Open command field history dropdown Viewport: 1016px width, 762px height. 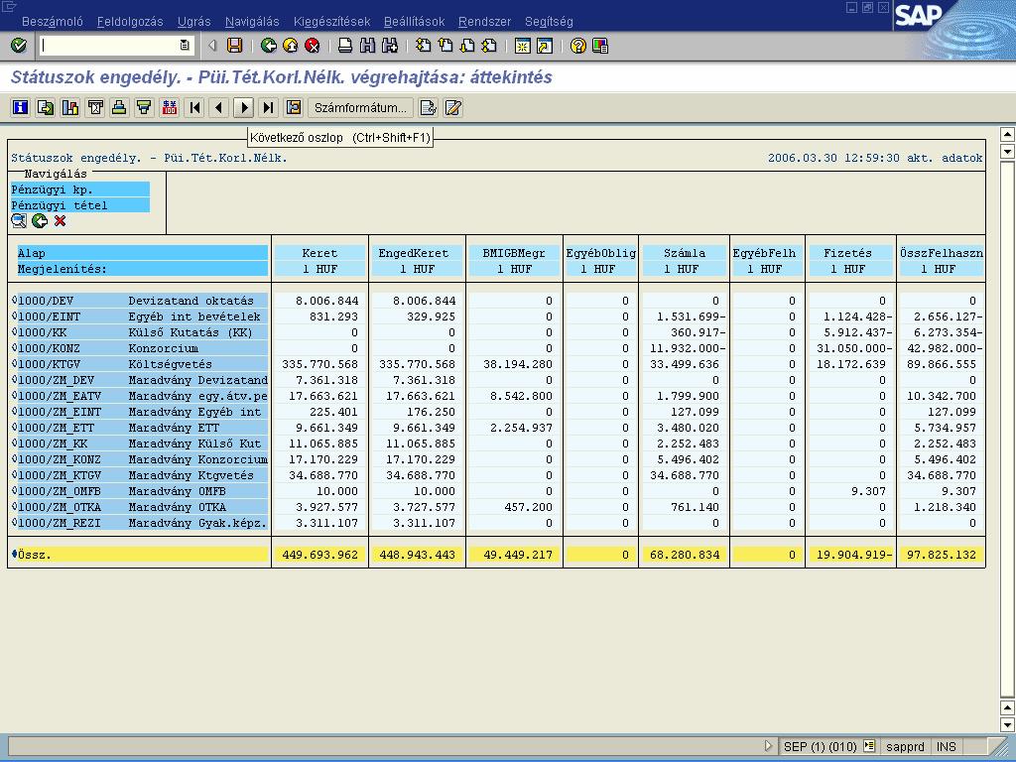point(185,46)
